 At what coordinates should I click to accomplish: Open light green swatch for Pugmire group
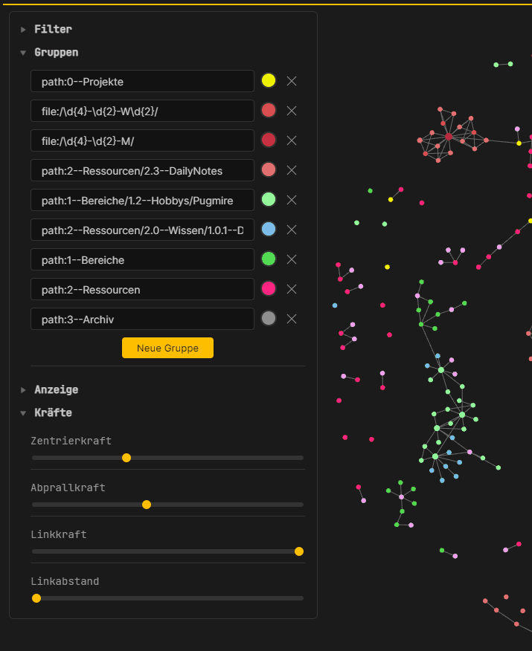pos(269,199)
